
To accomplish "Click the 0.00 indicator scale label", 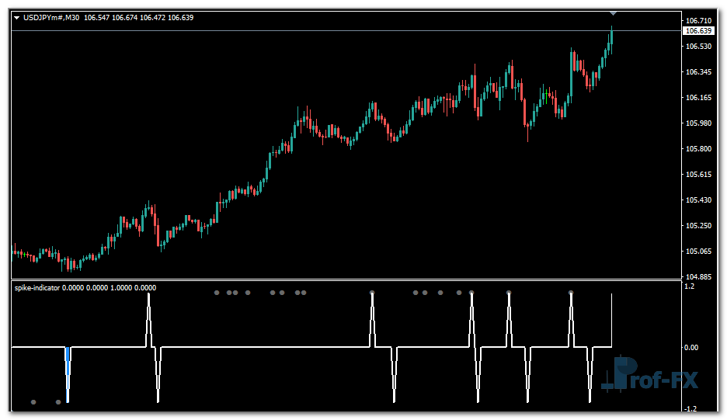I will coord(690,348).
